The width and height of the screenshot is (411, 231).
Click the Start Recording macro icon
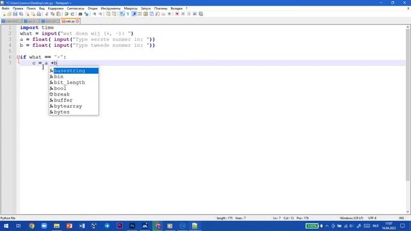pyautogui.click(x=177, y=14)
